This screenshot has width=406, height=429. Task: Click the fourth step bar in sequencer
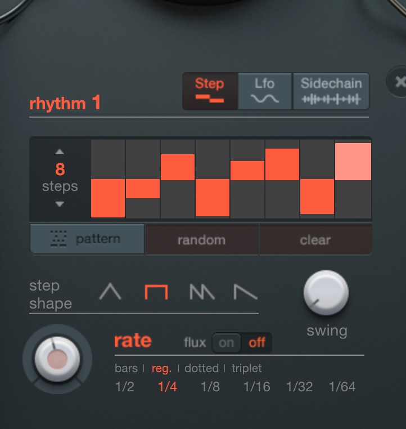click(x=213, y=198)
